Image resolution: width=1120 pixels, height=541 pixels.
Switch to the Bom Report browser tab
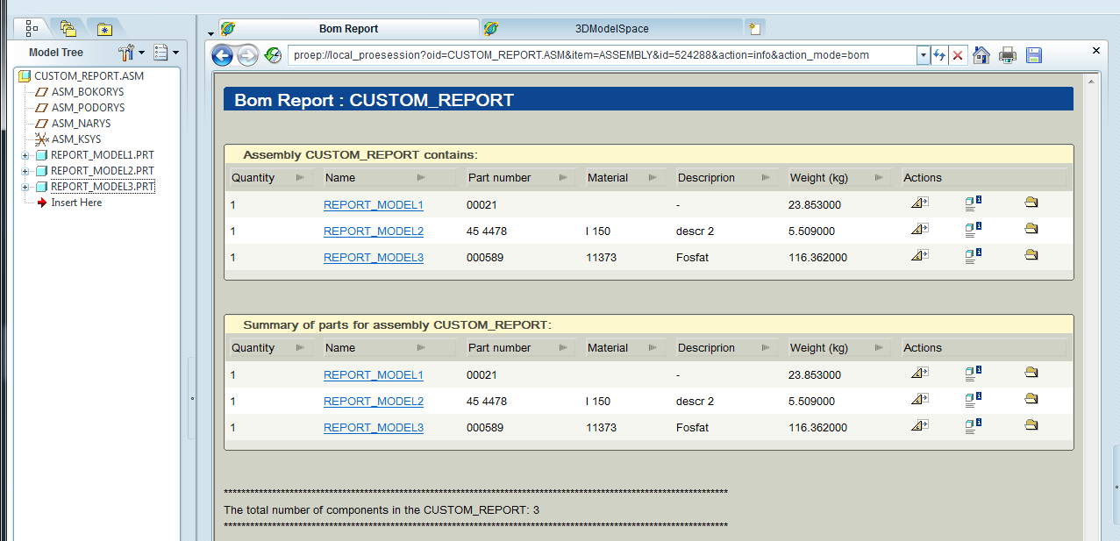click(x=348, y=29)
